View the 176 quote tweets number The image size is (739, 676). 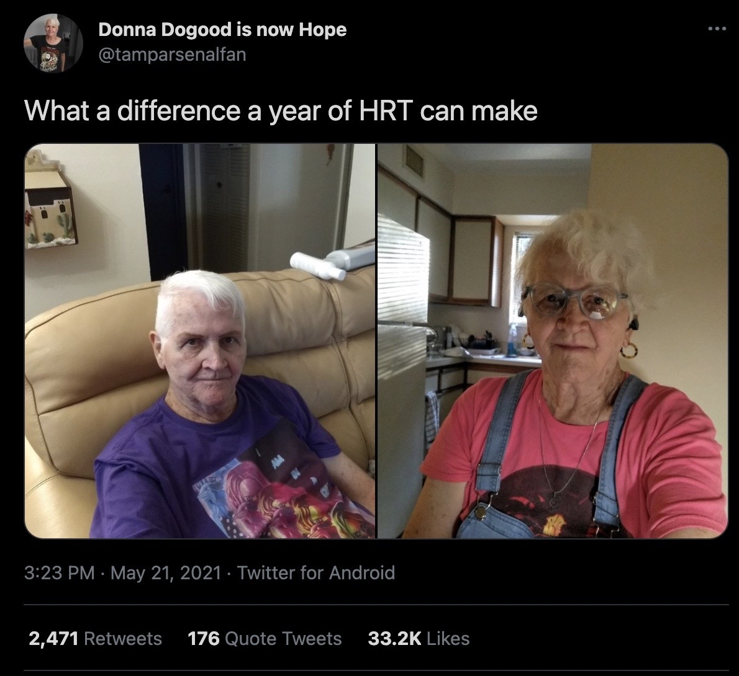tap(204, 639)
